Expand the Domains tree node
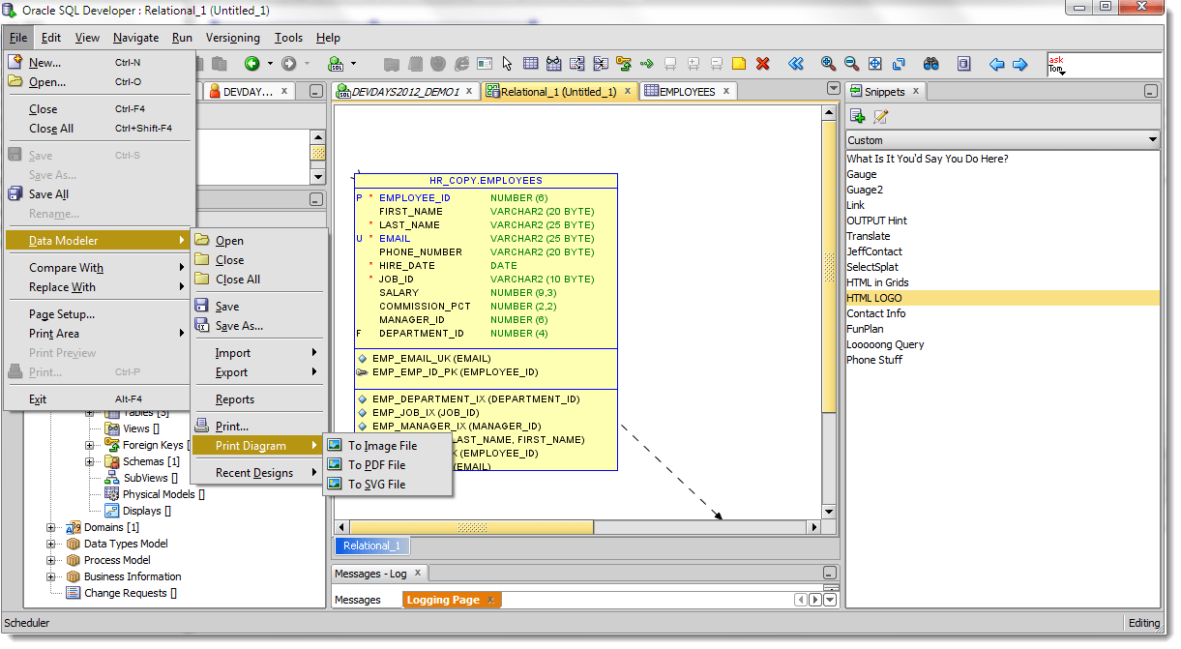Screen dimensions: 1181x649 tap(51, 527)
